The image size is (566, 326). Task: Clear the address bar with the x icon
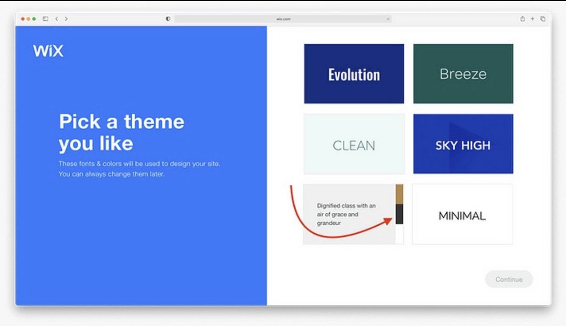coord(388,19)
